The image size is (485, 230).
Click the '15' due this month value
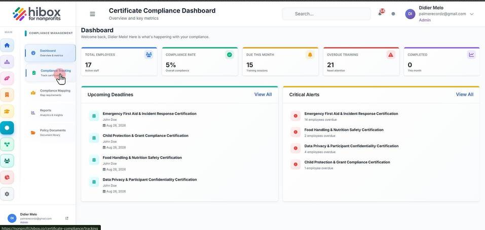point(250,65)
